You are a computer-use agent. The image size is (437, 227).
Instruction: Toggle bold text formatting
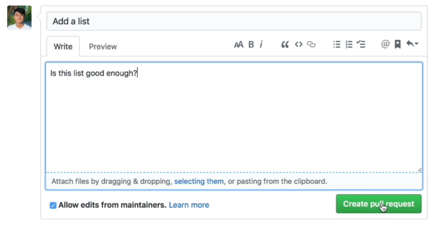(251, 44)
